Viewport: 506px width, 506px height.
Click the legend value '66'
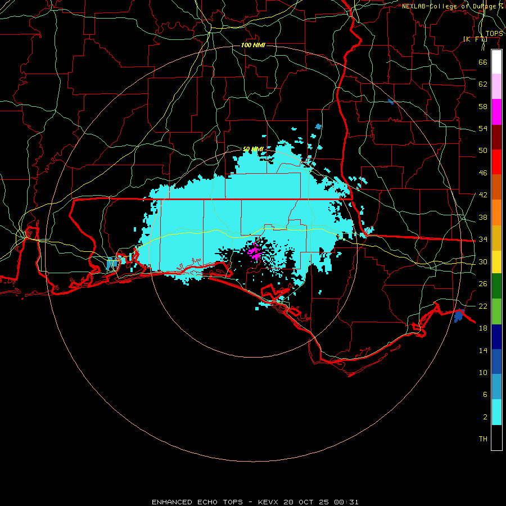pyautogui.click(x=483, y=62)
